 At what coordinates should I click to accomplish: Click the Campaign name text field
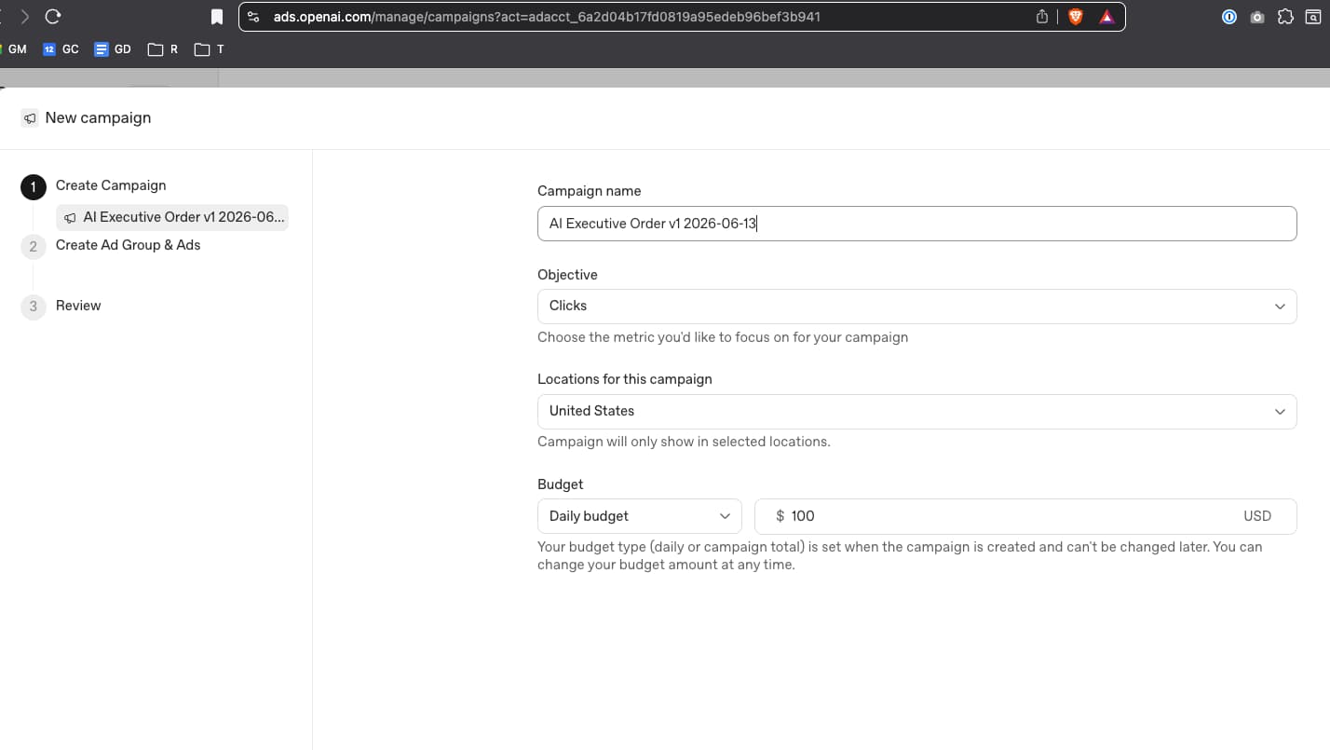(x=917, y=224)
